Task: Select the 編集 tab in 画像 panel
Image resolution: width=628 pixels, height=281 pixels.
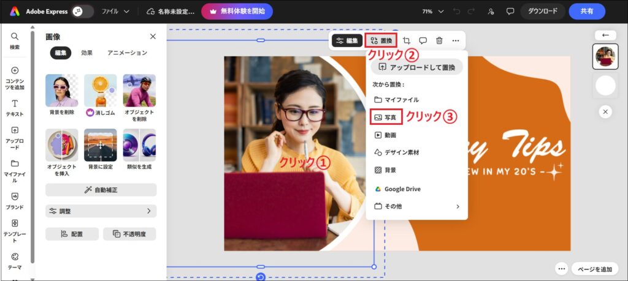Action: [61, 53]
